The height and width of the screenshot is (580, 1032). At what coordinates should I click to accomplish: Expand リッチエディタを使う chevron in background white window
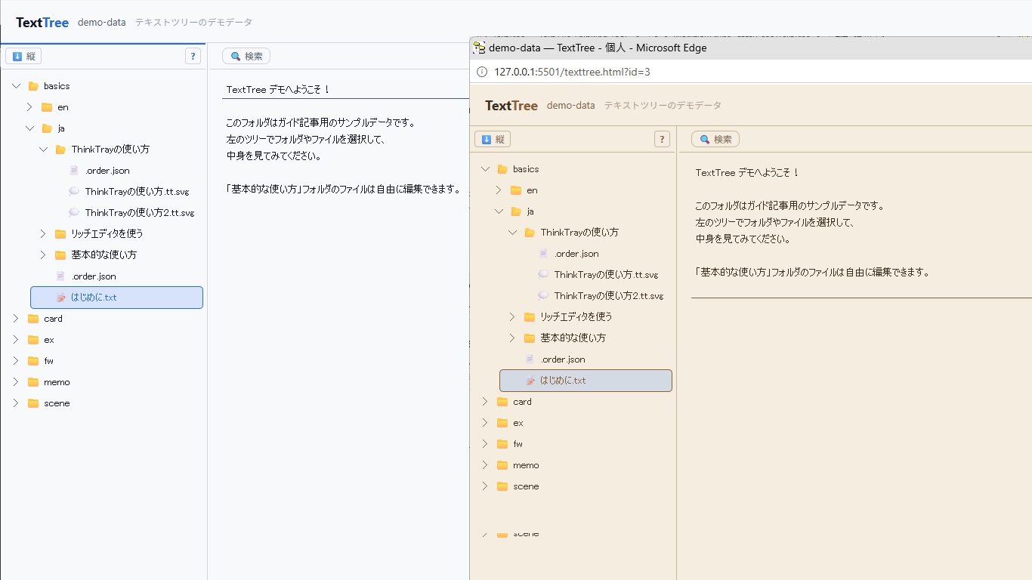coord(43,234)
